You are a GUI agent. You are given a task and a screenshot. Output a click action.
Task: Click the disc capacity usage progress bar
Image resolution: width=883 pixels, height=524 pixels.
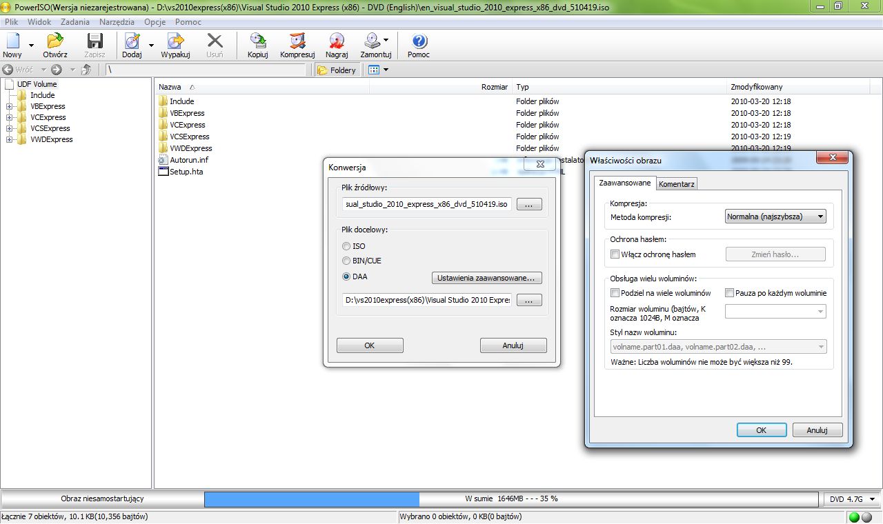(x=513, y=498)
